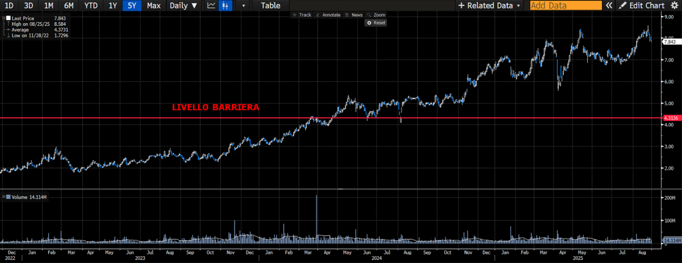
Task: Reset the chart zoom with Reset
Action: point(376,23)
